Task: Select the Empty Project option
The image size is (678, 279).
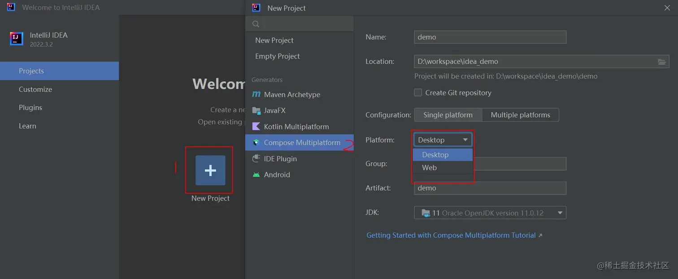Action: tap(277, 56)
